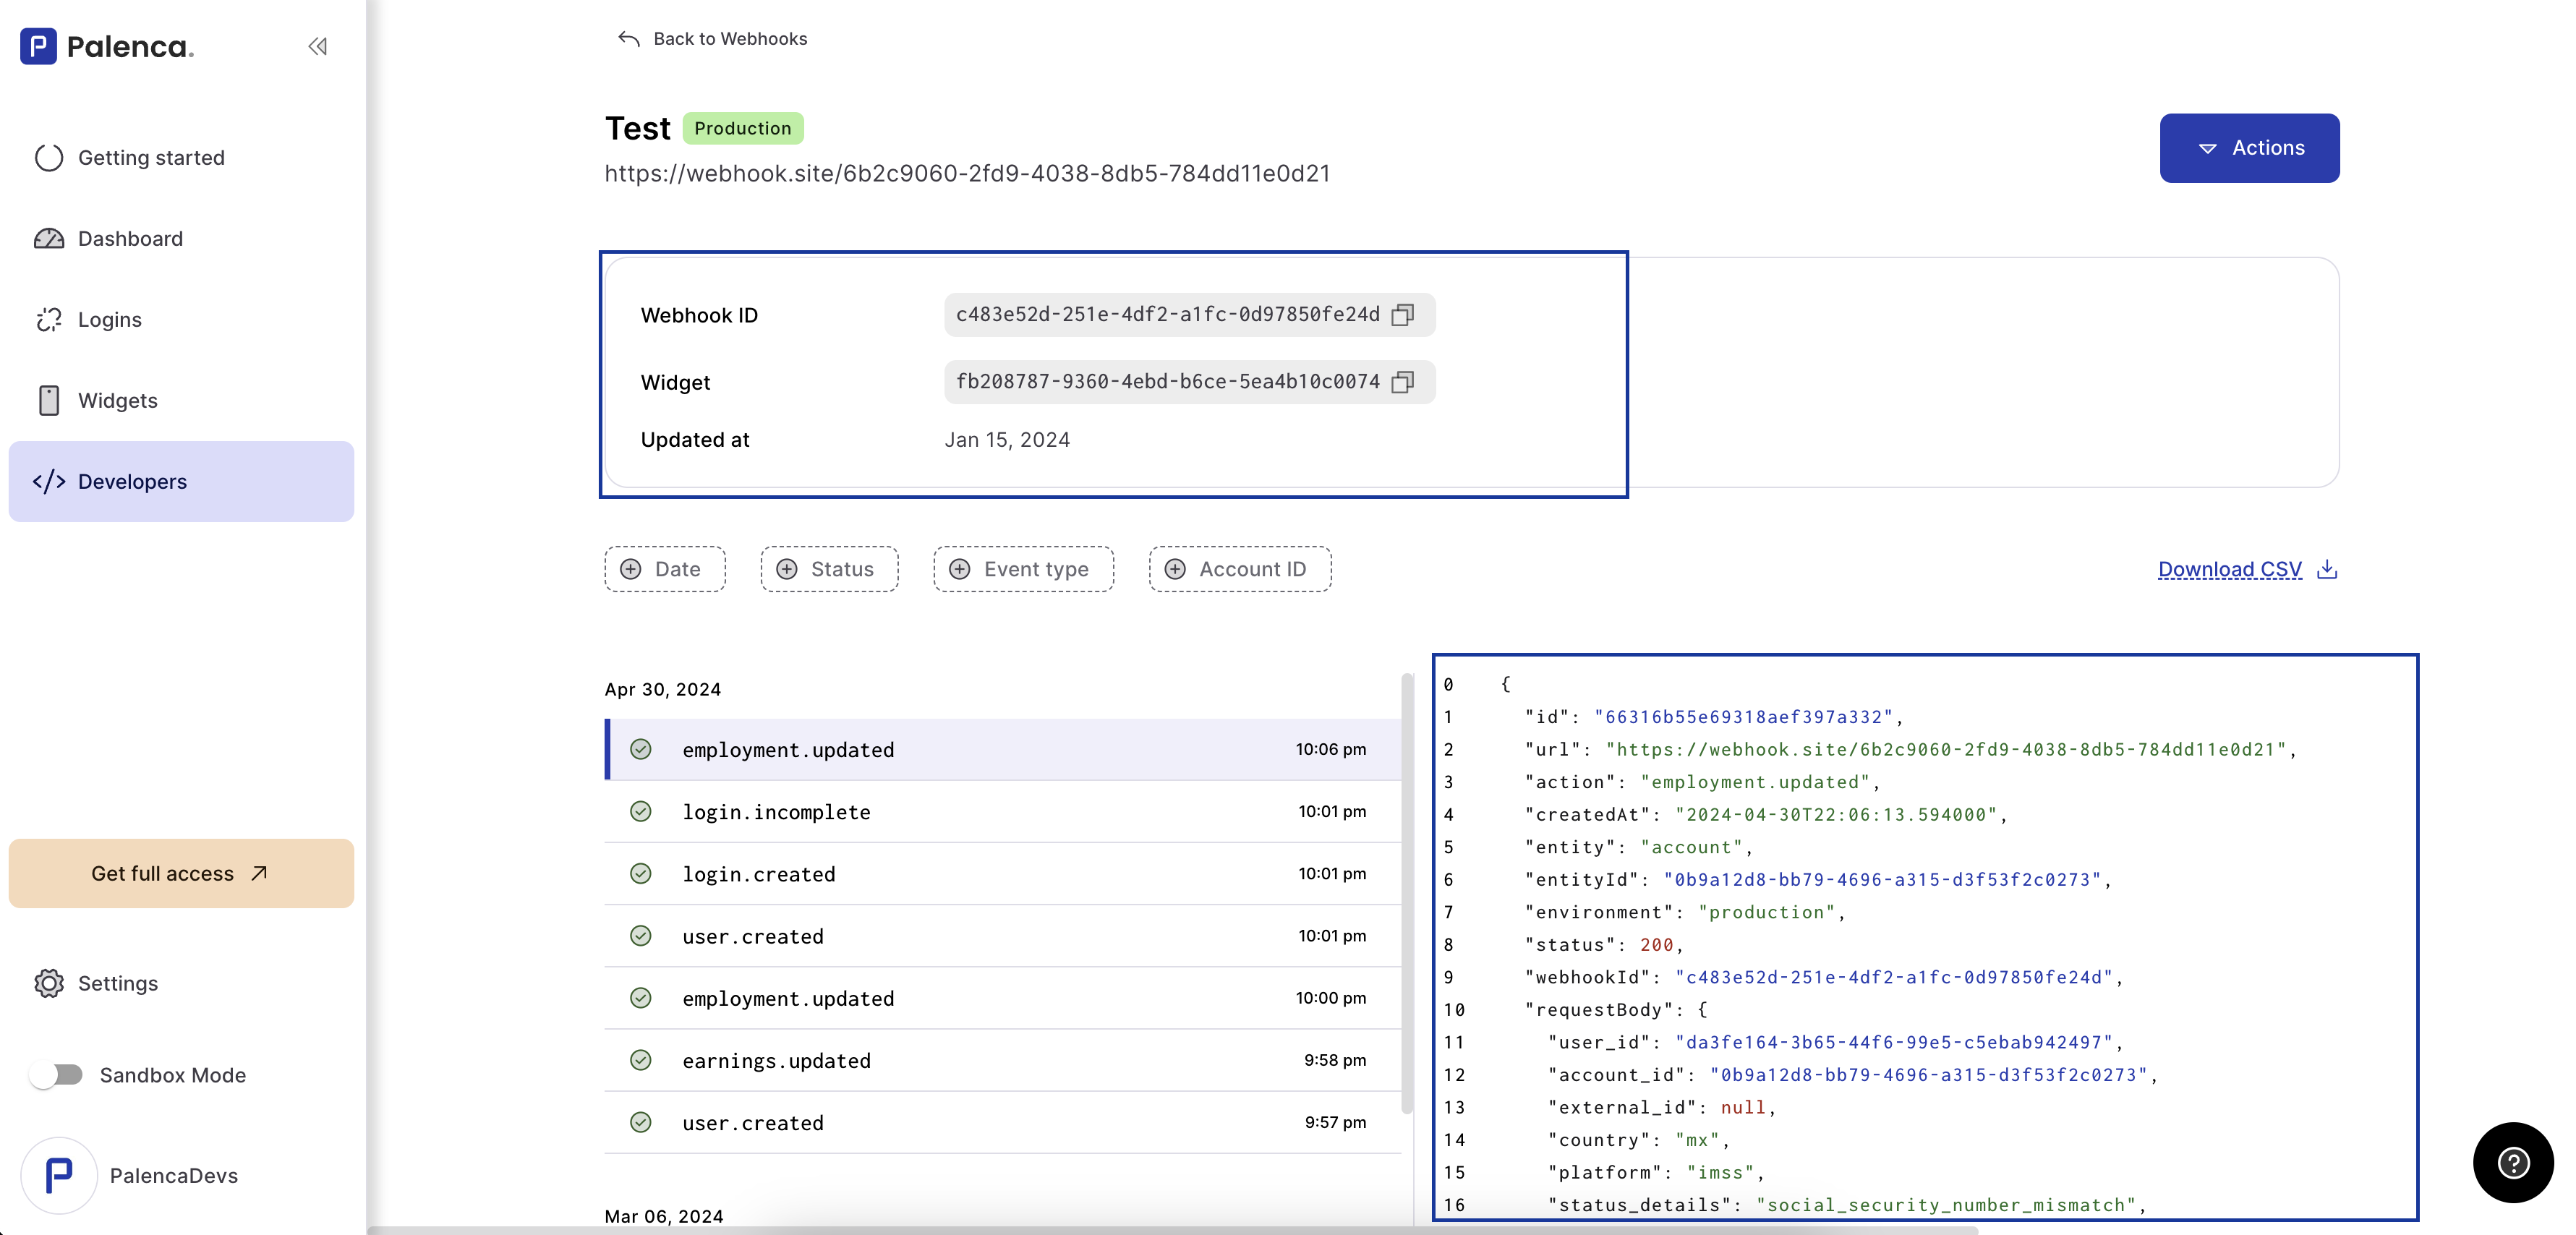Click the "entityId" value in JSON payload

pyautogui.click(x=1881, y=880)
